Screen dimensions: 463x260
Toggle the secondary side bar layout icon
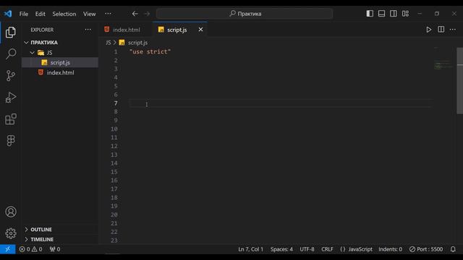[394, 14]
